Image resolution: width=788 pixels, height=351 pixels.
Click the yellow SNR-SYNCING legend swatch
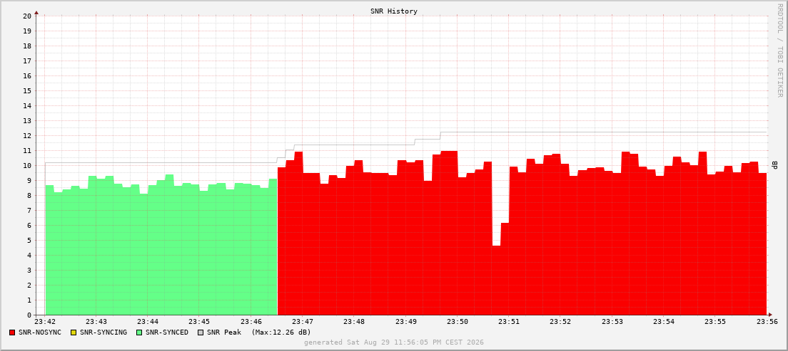[x=74, y=332]
